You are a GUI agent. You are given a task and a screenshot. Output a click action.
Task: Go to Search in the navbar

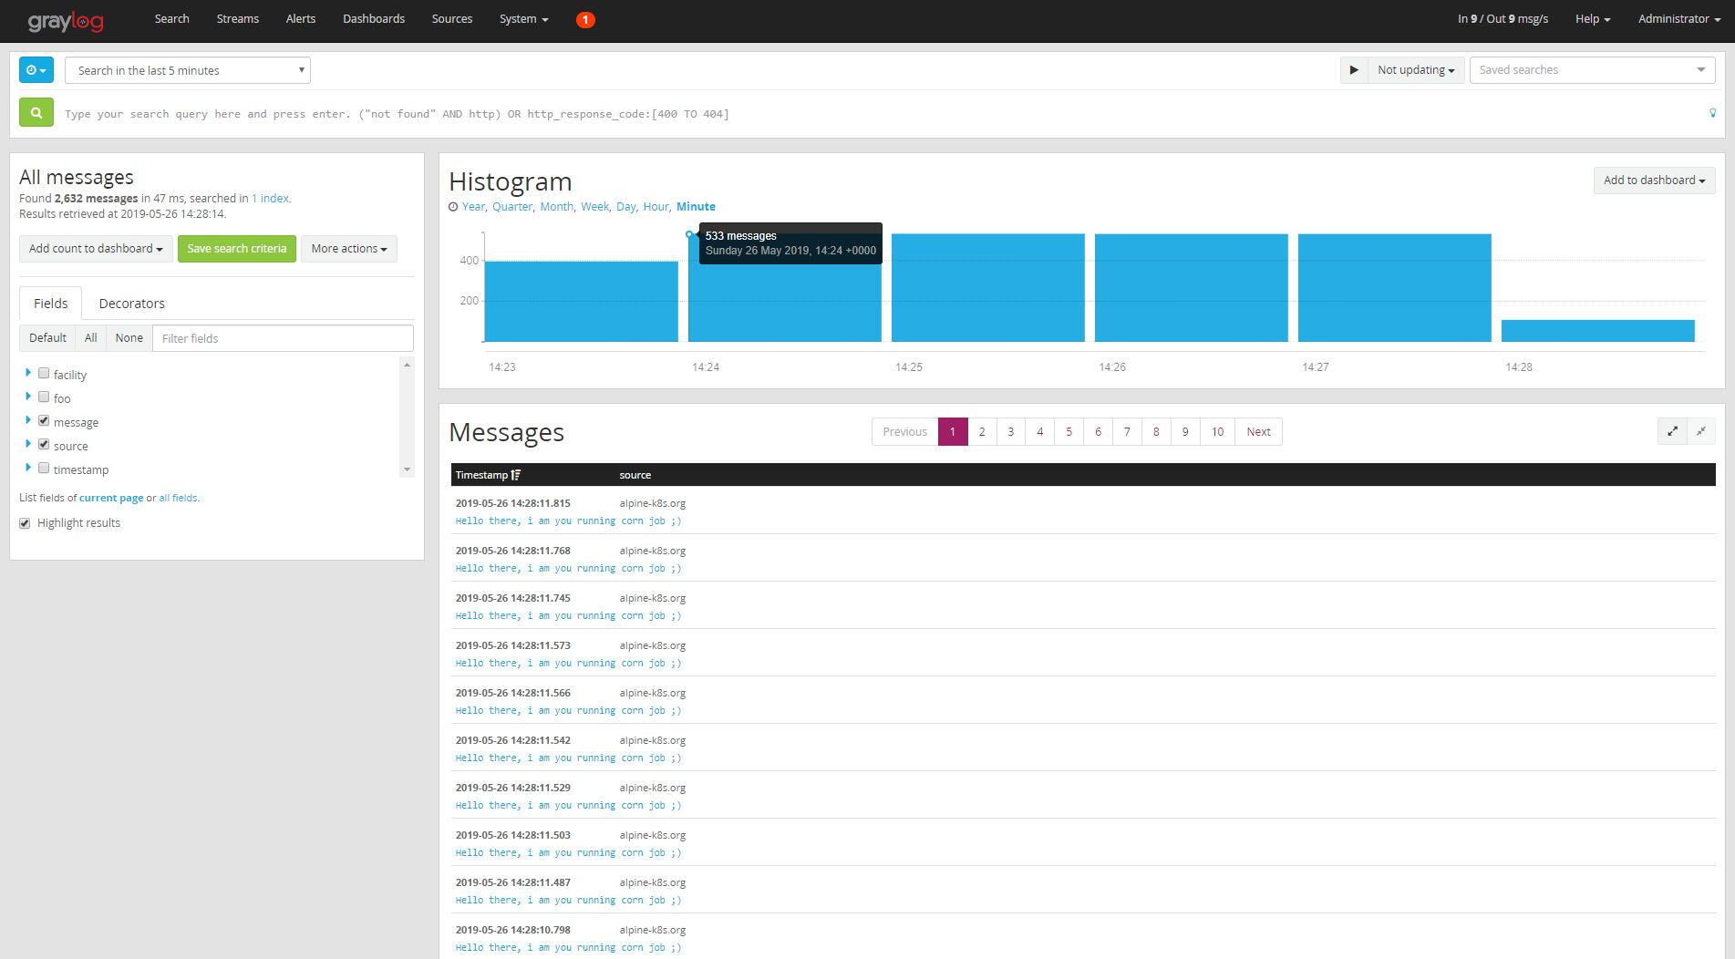(171, 19)
